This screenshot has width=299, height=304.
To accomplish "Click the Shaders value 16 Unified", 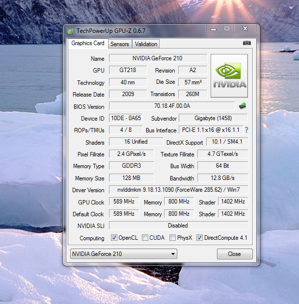I will [x=136, y=142].
